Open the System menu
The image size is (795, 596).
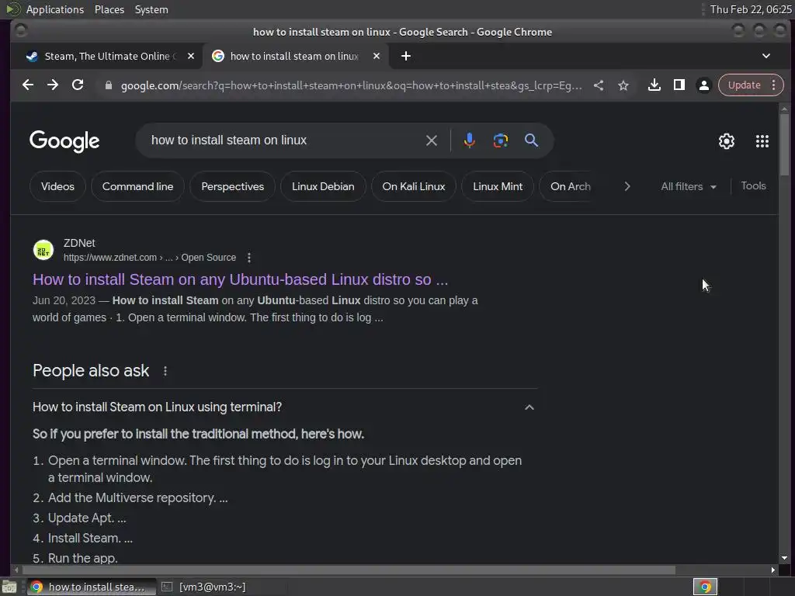pyautogui.click(x=151, y=9)
